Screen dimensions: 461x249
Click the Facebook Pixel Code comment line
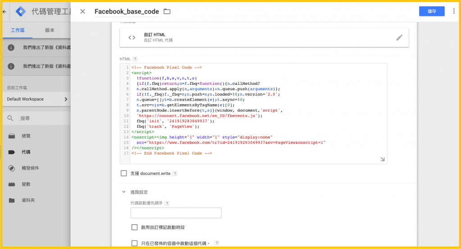point(167,68)
